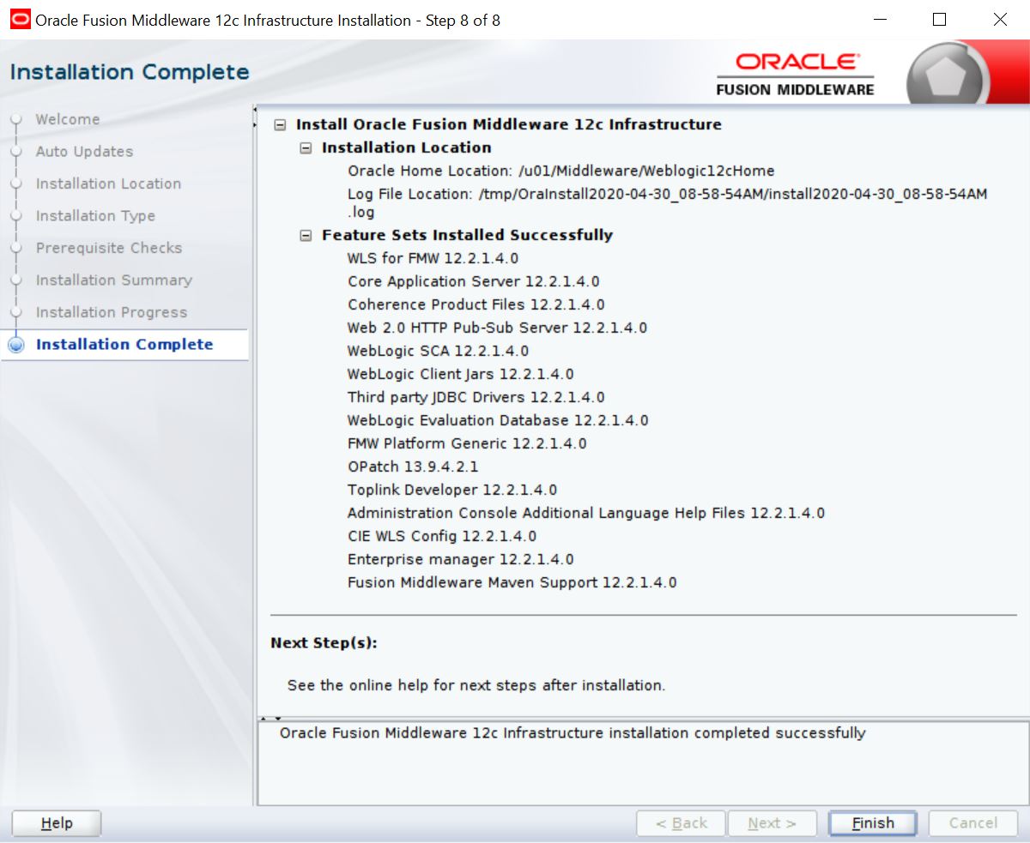This screenshot has height=843, width=1030.
Task: Select the Auto Updates step
Action: coord(84,152)
